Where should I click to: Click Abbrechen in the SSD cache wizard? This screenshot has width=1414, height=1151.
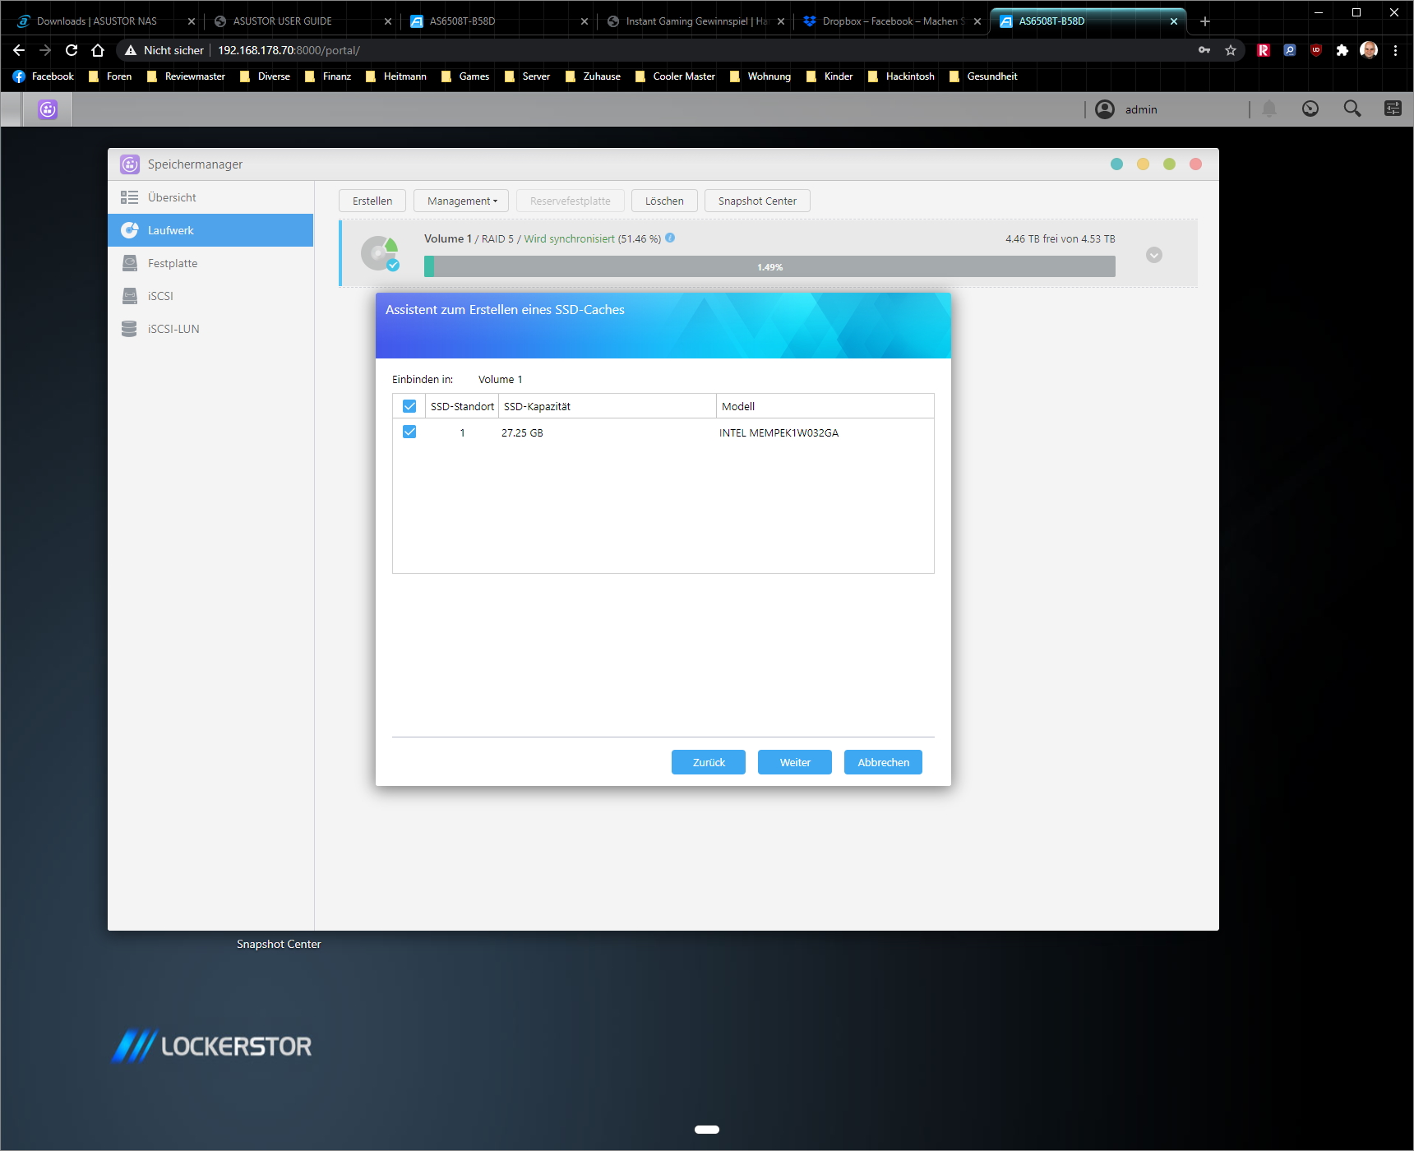point(883,762)
